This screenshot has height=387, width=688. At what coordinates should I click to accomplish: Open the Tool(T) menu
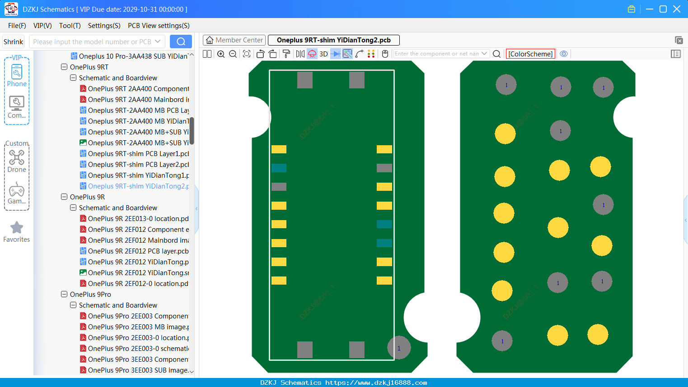point(70,26)
